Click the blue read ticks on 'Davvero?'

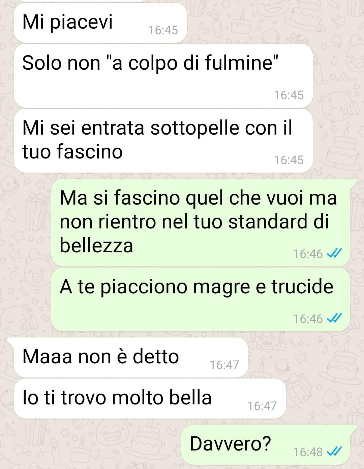[x=335, y=452]
